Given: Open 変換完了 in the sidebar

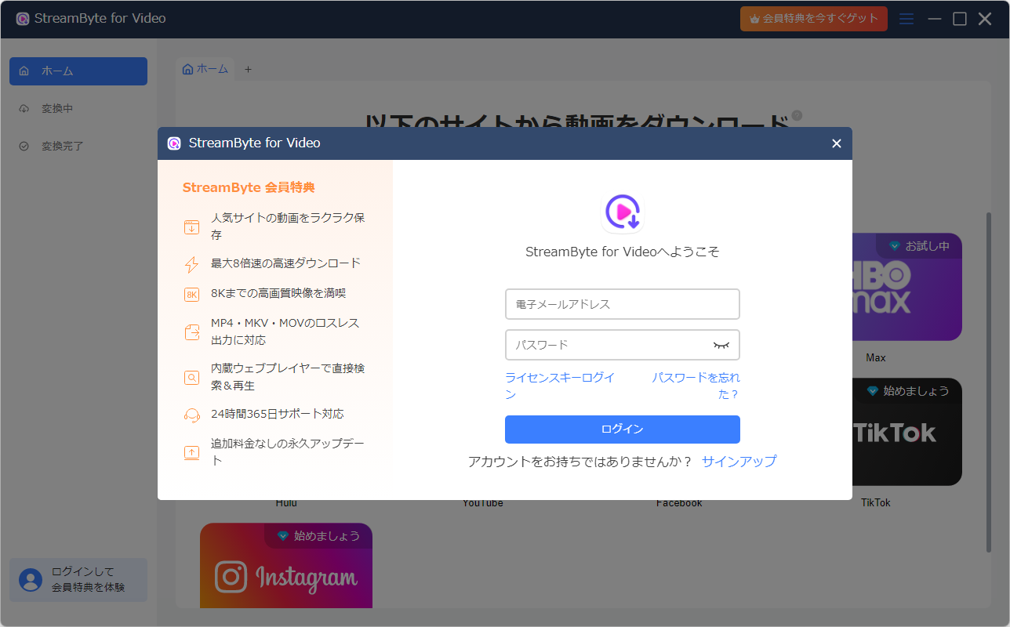Looking at the screenshot, I should coord(78,147).
